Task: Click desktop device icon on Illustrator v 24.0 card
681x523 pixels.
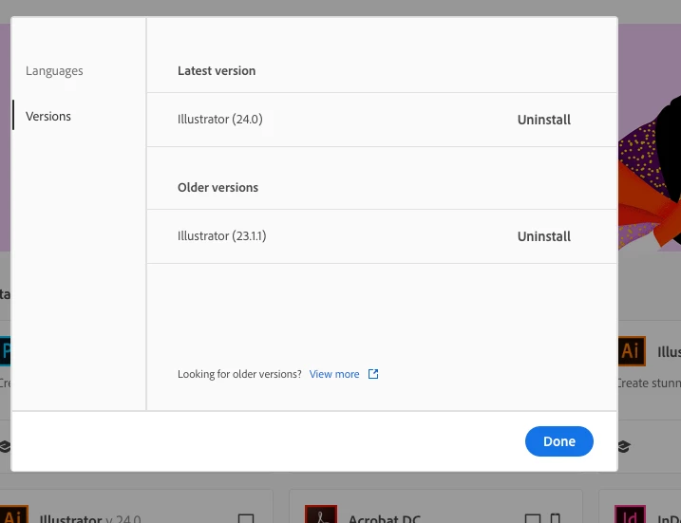Action: [x=246, y=518]
